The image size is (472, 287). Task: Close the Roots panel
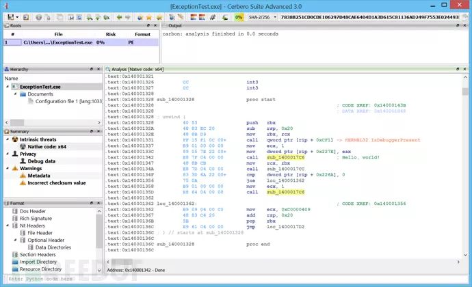156,26
